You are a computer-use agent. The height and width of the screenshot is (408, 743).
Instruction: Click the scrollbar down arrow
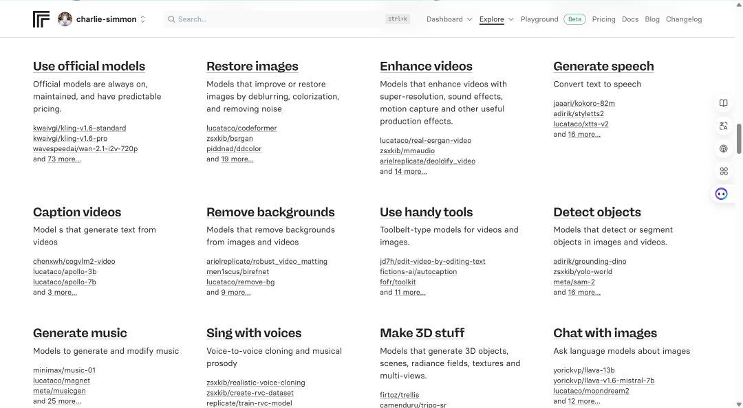[x=739, y=404]
